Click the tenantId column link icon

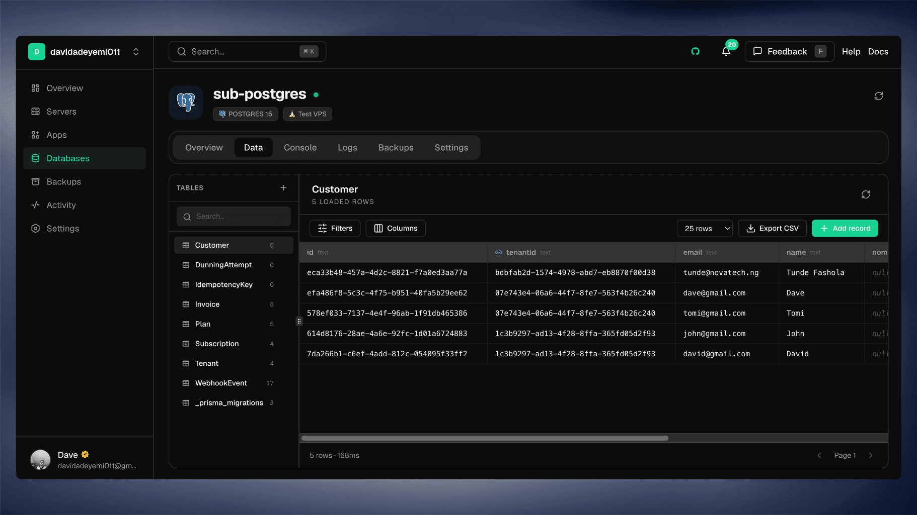click(x=499, y=252)
